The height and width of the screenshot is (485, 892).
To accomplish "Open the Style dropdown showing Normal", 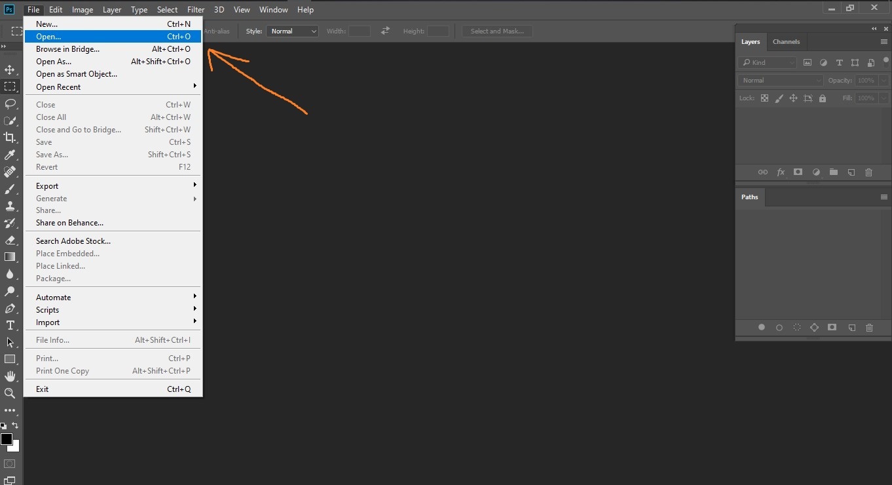I will point(292,31).
